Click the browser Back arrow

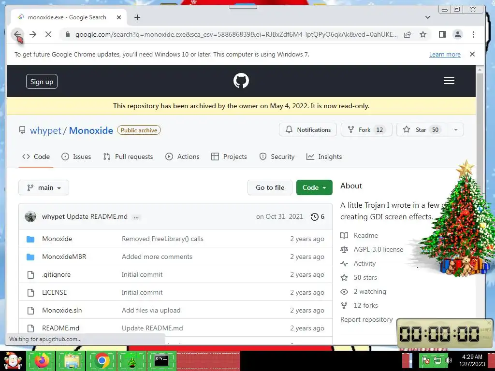17,34
